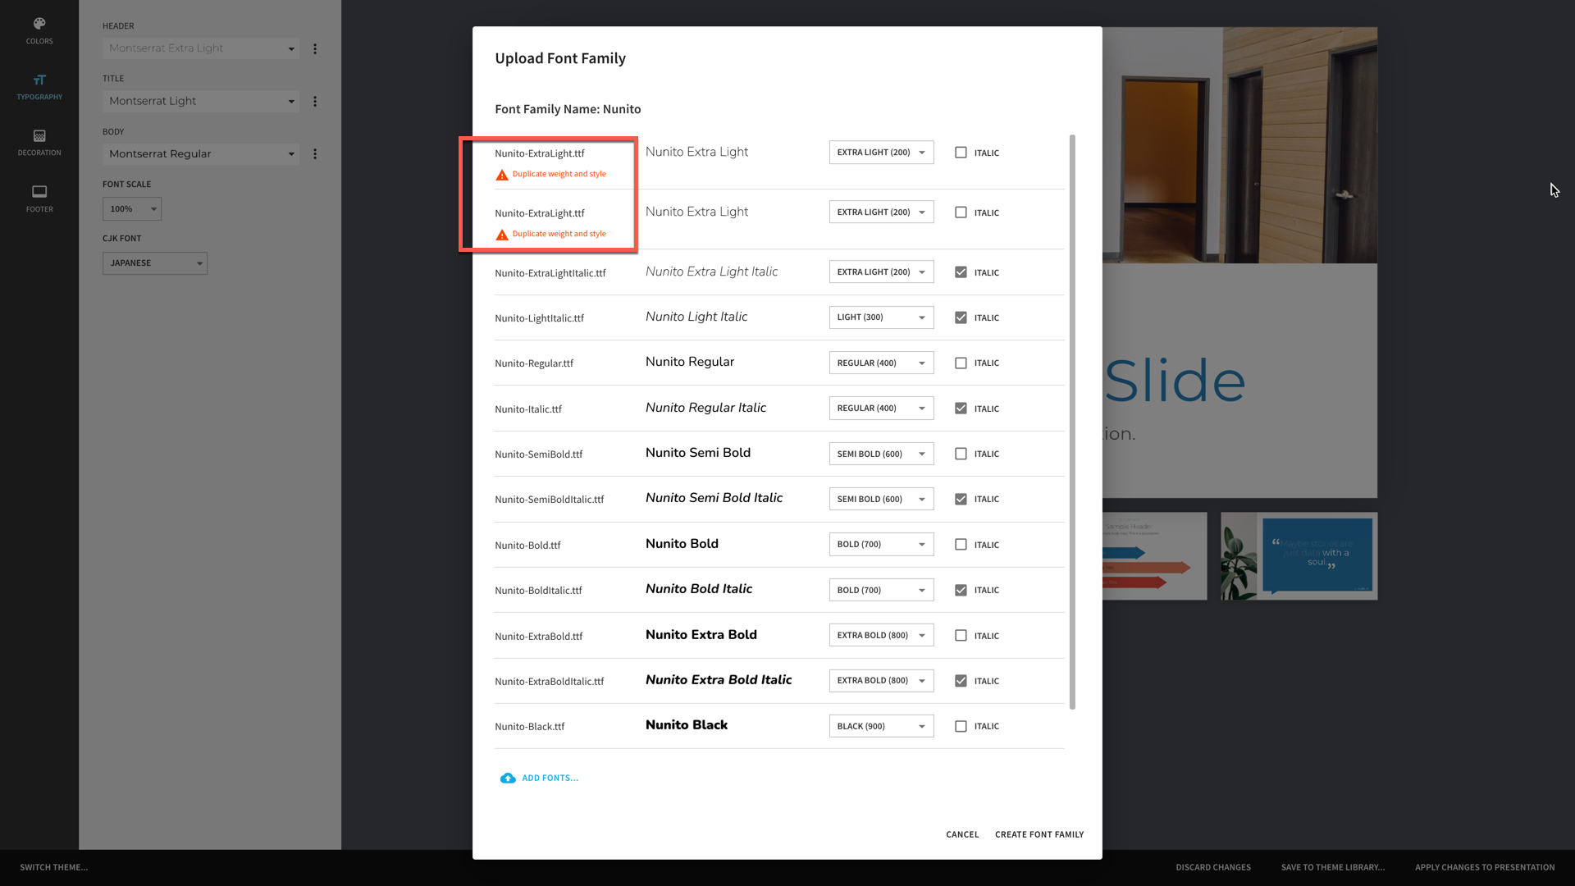This screenshot has height=886, width=1575.
Task: Open weight dropdown for Nunito-ExtraBold.ttf
Action: [881, 636]
